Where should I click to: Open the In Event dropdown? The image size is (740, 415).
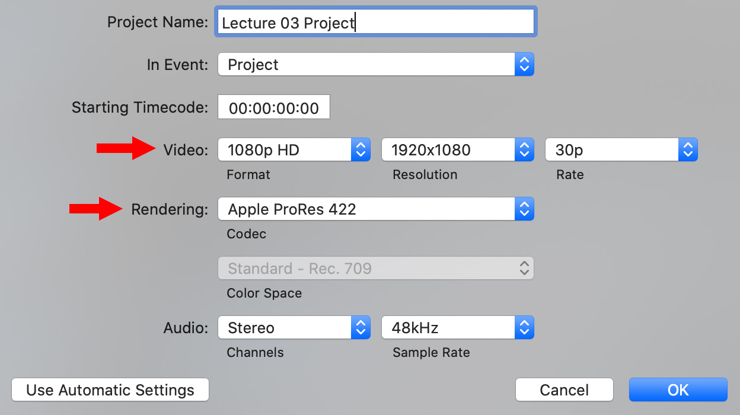click(x=376, y=65)
